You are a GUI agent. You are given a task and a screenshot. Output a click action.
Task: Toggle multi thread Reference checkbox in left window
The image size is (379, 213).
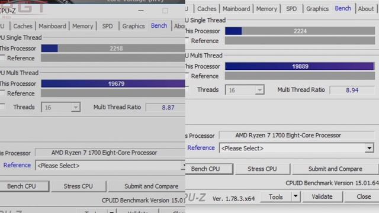pos(2,93)
